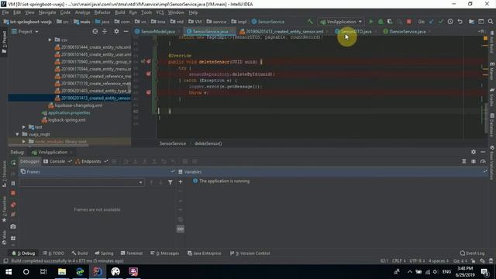The width and height of the screenshot is (496, 279).
Task: Expand the csv folder
Action: pos(50,40)
